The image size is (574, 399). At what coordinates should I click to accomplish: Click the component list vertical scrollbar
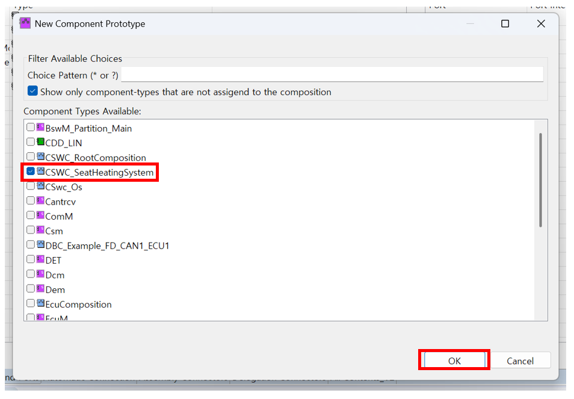click(540, 181)
